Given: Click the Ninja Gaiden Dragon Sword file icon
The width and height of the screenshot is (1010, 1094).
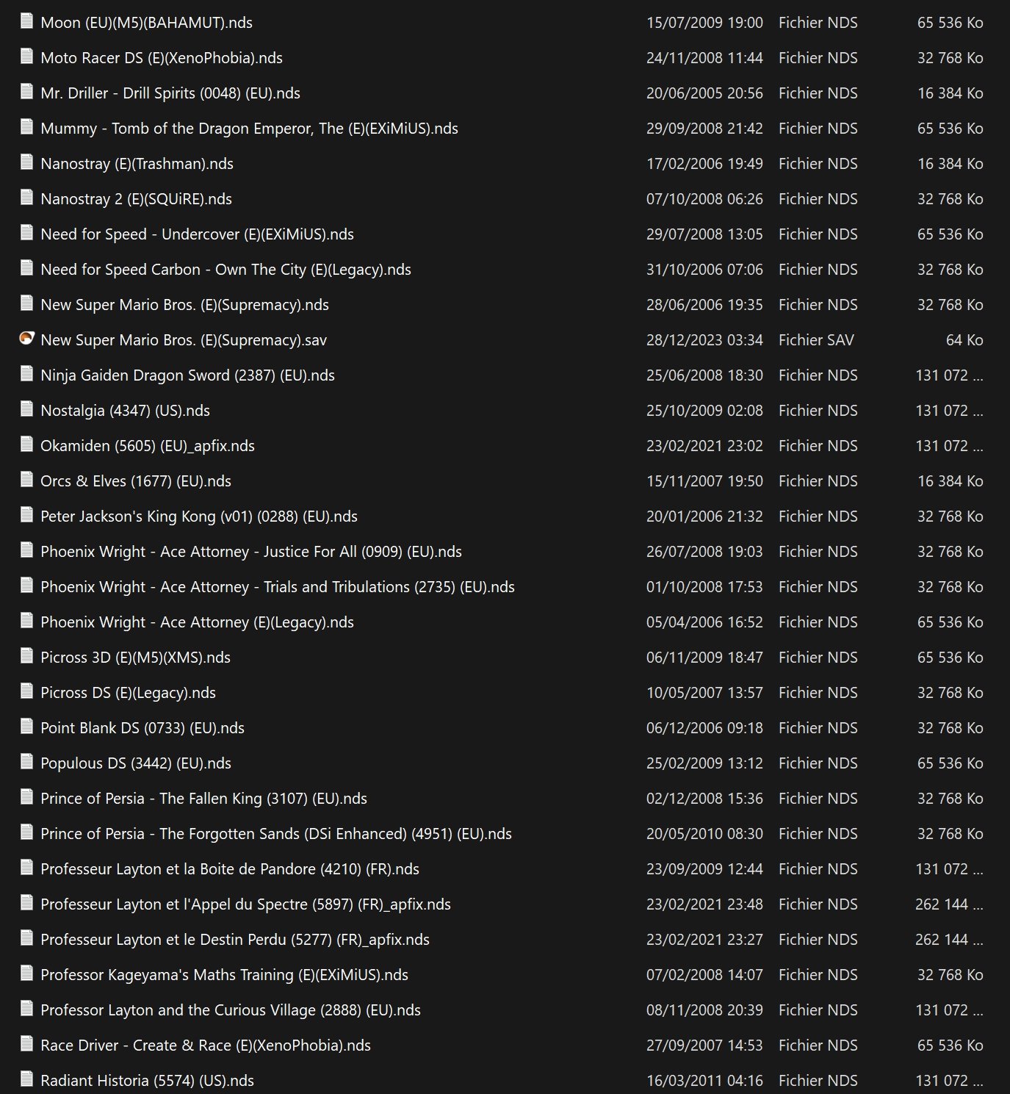Looking at the screenshot, I should (x=26, y=374).
